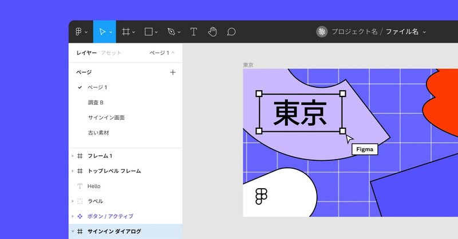Click group icon beside ラベル

point(80,201)
